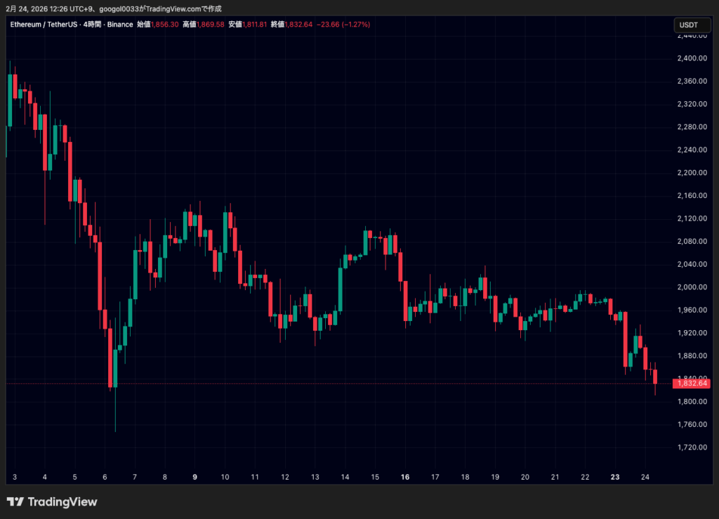Click the bold 16 date label
This screenshot has width=719, height=519.
coord(404,477)
